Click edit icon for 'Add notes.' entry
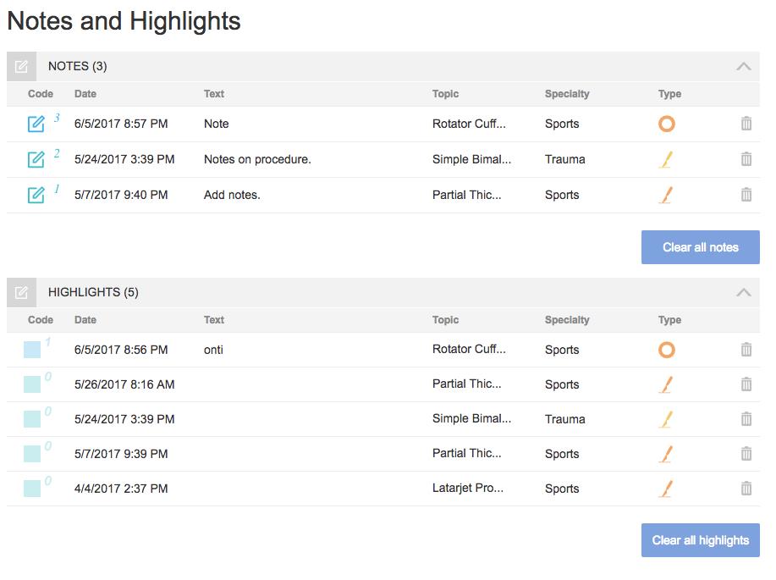776x580 pixels. (x=36, y=195)
